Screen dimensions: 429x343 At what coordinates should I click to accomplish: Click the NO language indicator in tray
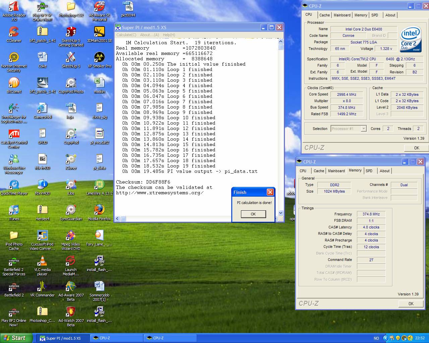point(376,338)
